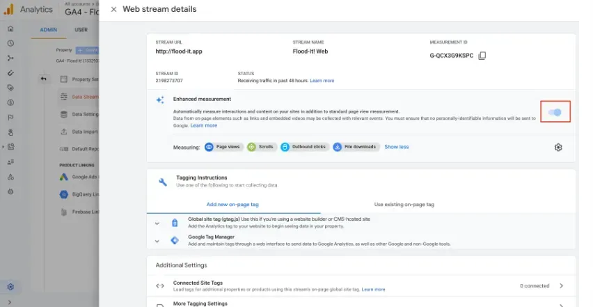Open Enhanced measurement settings gear
The width and height of the screenshot is (593, 307).
point(558,148)
